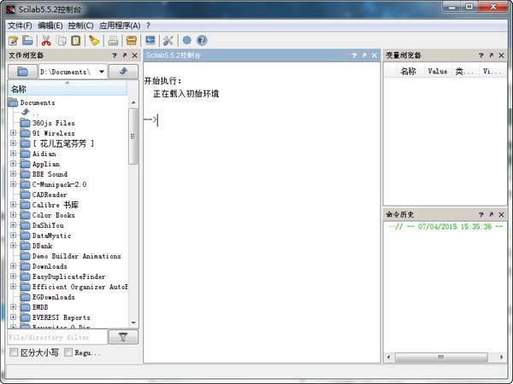Expand the C-Munipack-2.0 folder node
Screen dimensions: 513x384
point(13,184)
